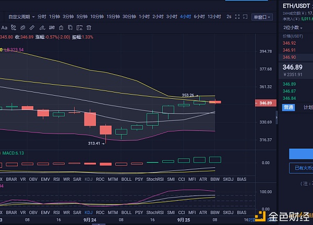The image size is (313, 225).
Task: Select the 3小时 interval
Action: (x=172, y=17)
